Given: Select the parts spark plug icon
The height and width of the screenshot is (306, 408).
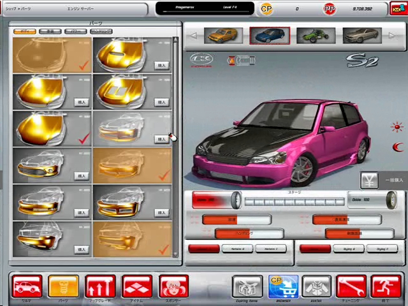Looking at the screenshot, I should (x=64, y=287).
